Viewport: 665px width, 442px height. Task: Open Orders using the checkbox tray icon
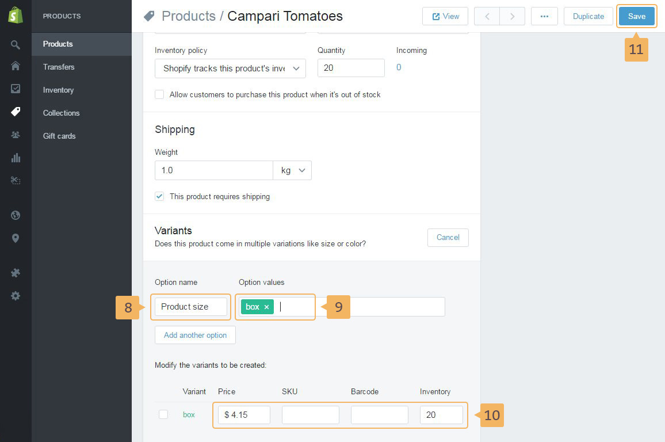(x=16, y=89)
